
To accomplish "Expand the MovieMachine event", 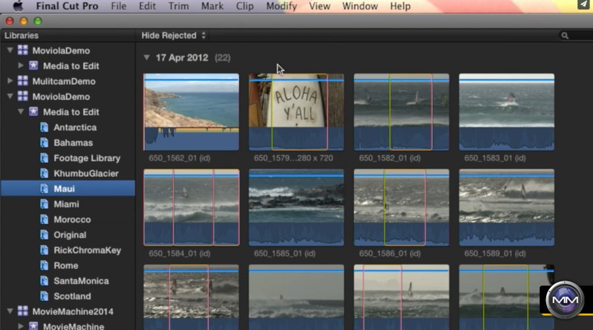I will 21,326.
